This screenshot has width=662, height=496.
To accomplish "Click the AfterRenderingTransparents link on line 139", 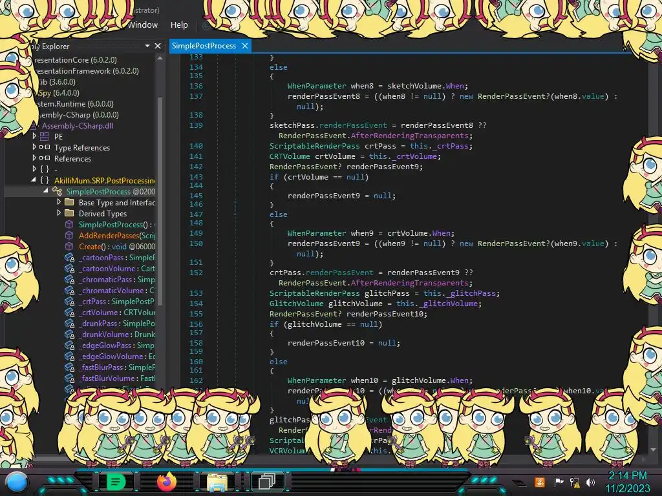I will point(409,136).
